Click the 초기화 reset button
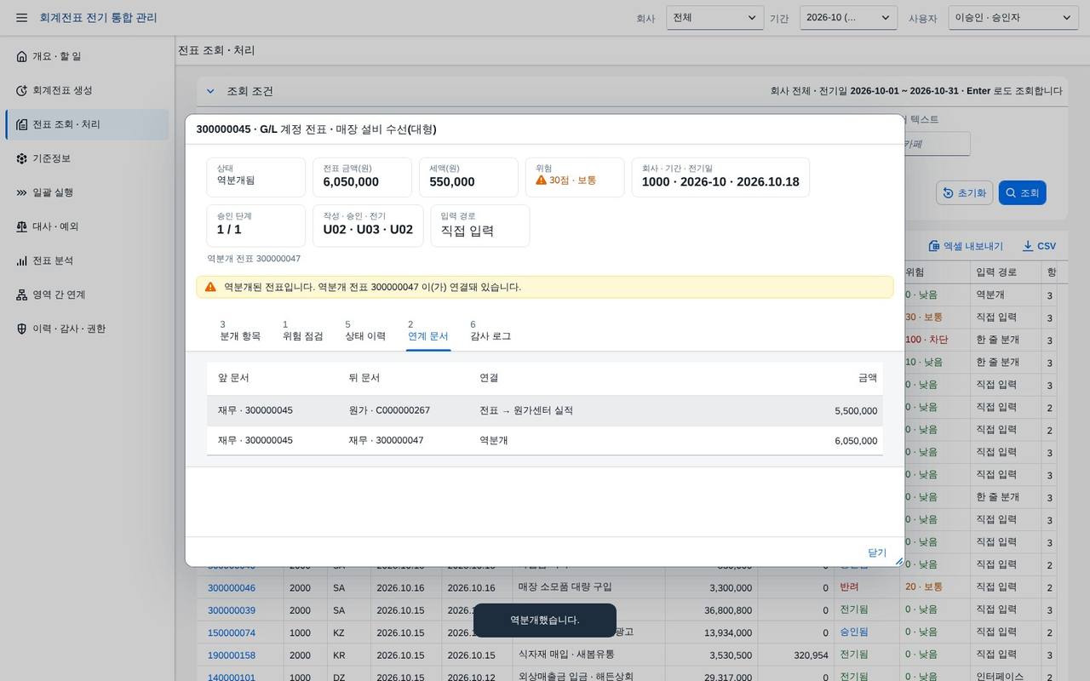This screenshot has width=1090, height=681. coord(965,193)
